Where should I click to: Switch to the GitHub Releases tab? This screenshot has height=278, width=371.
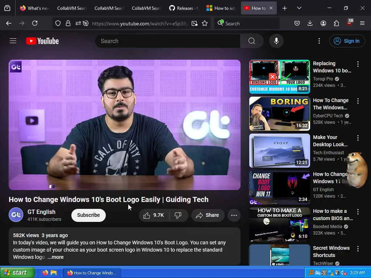184,8
